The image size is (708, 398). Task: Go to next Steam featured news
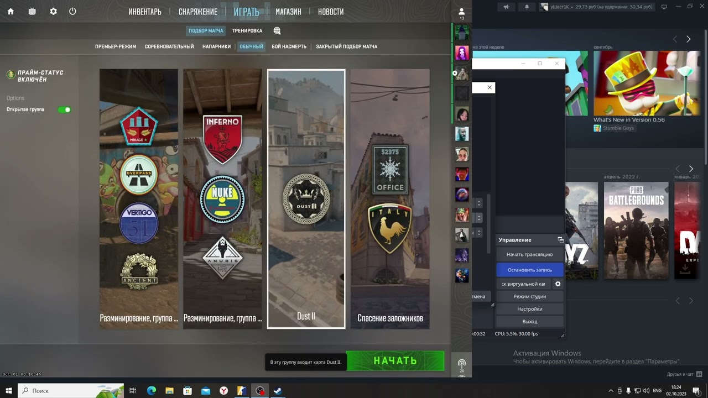point(689,39)
